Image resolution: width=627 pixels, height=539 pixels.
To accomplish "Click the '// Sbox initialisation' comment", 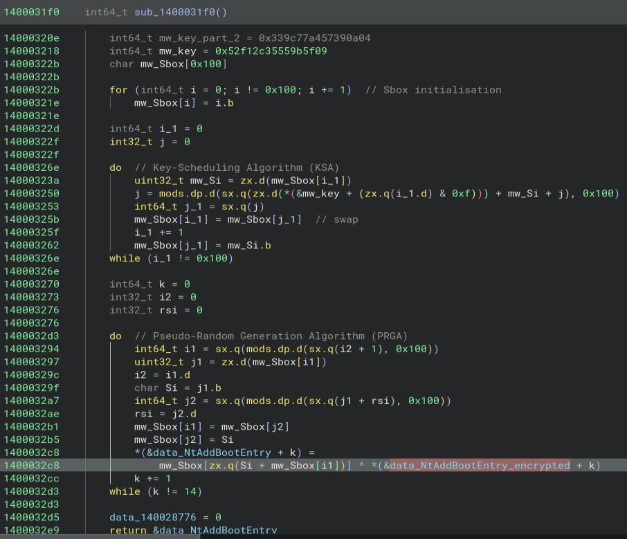I will (x=433, y=90).
